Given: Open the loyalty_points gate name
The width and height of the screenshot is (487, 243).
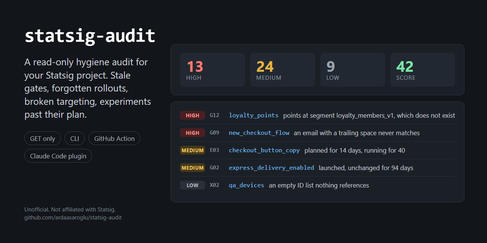Looking at the screenshot, I should click(254, 115).
